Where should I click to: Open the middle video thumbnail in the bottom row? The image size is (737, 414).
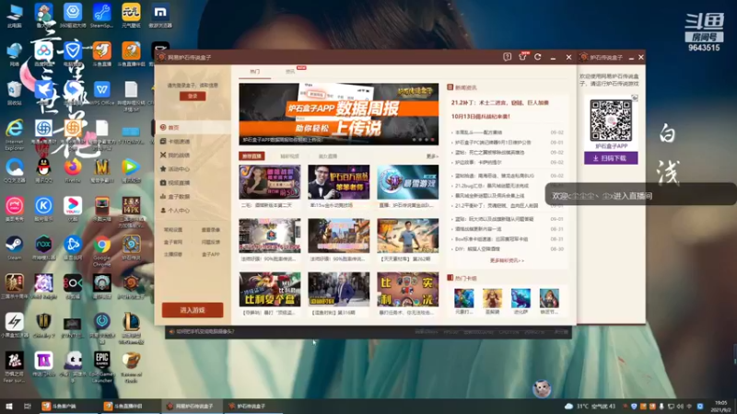[338, 289]
